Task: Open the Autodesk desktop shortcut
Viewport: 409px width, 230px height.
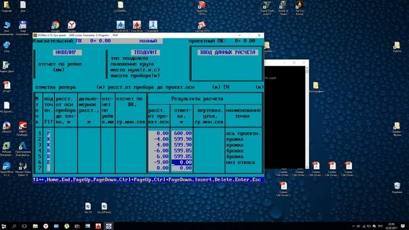Action: click(153, 26)
